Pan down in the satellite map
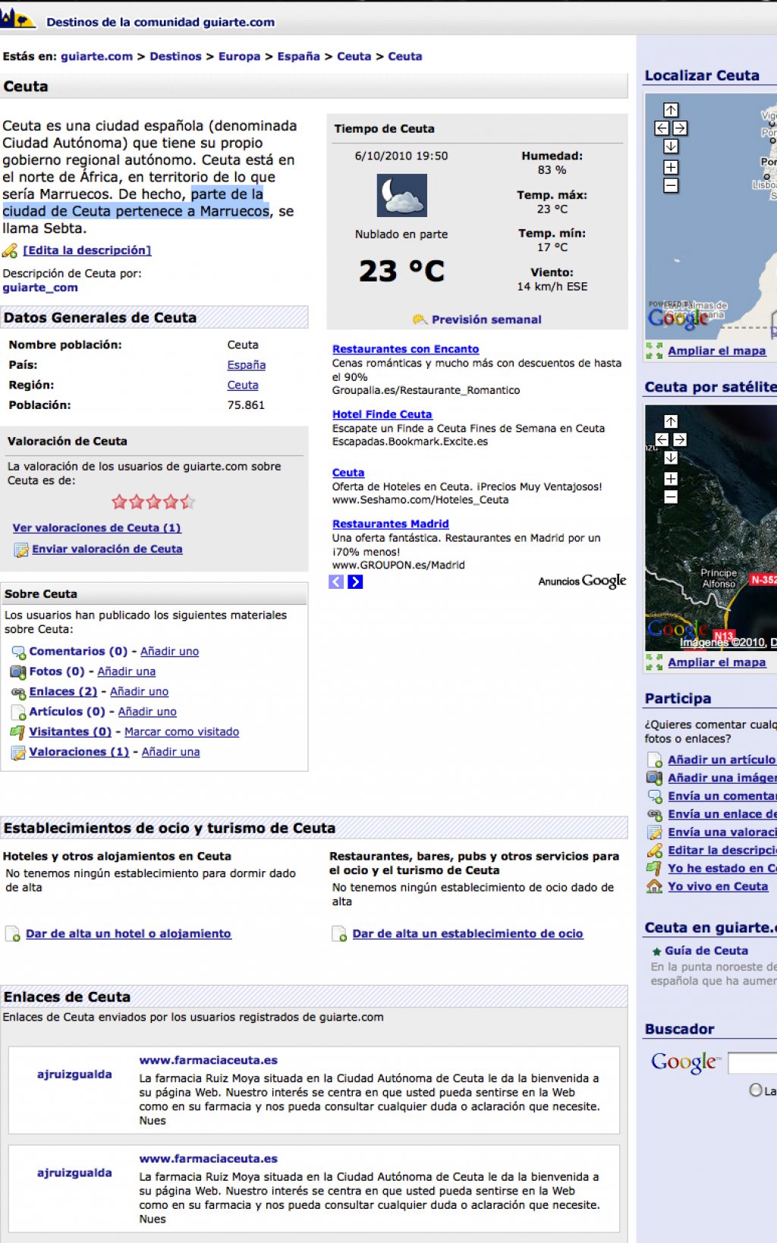 [x=671, y=458]
